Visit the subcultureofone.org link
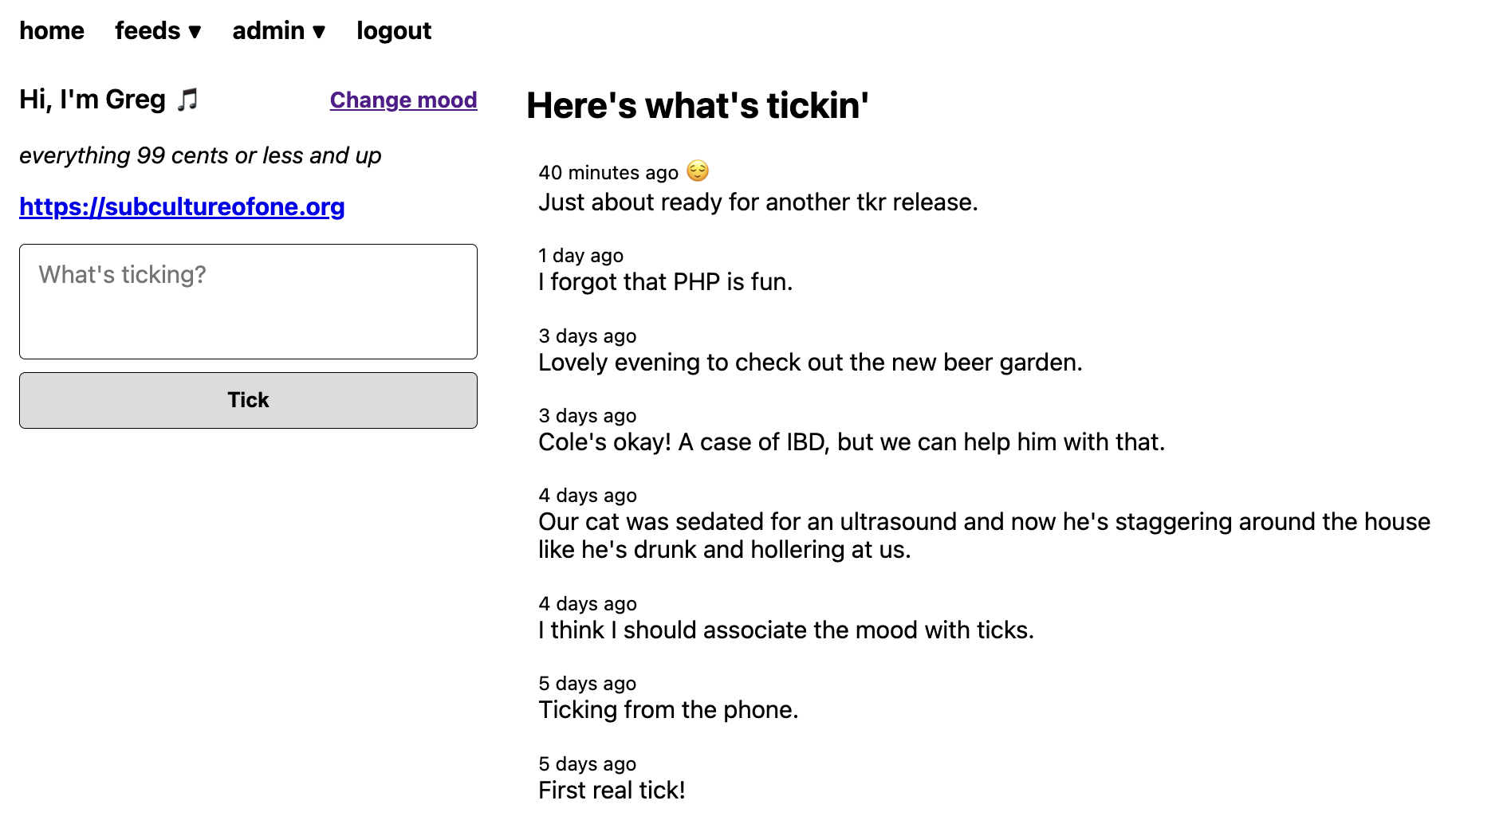The image size is (1507, 824). click(182, 206)
